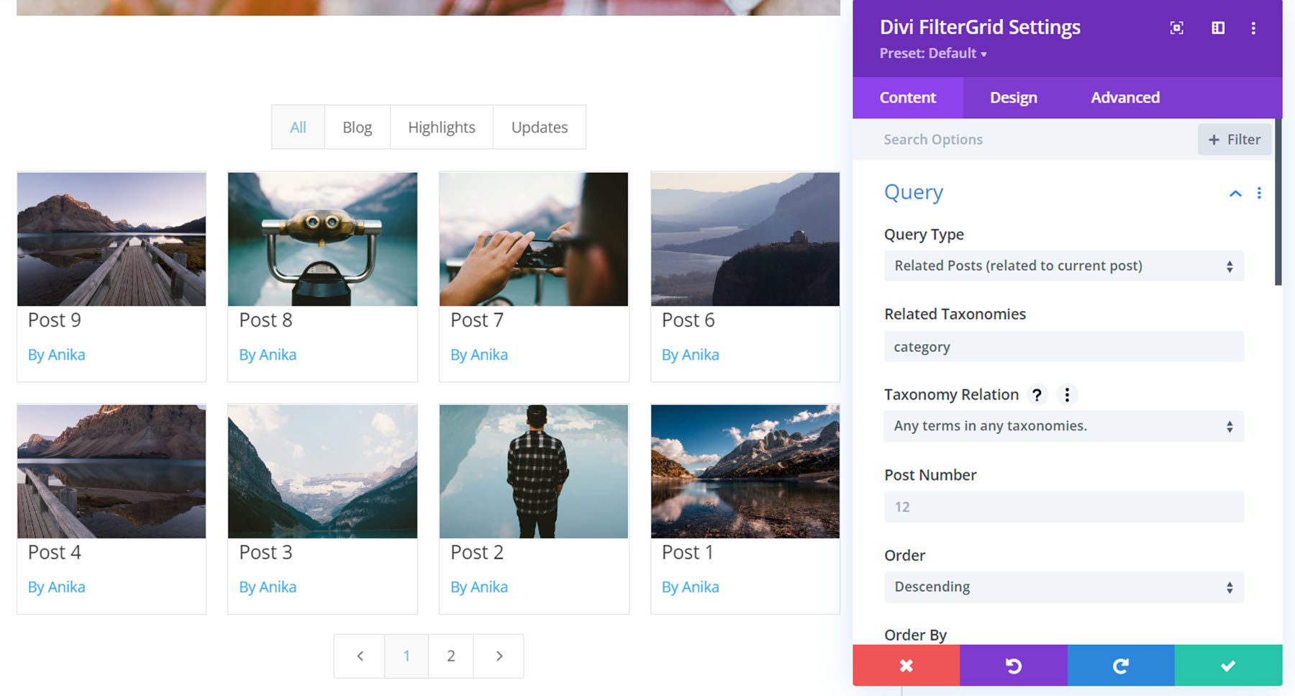Screen dimensions: 1295x696
Task: Select the Highlights filter tab
Action: click(441, 127)
